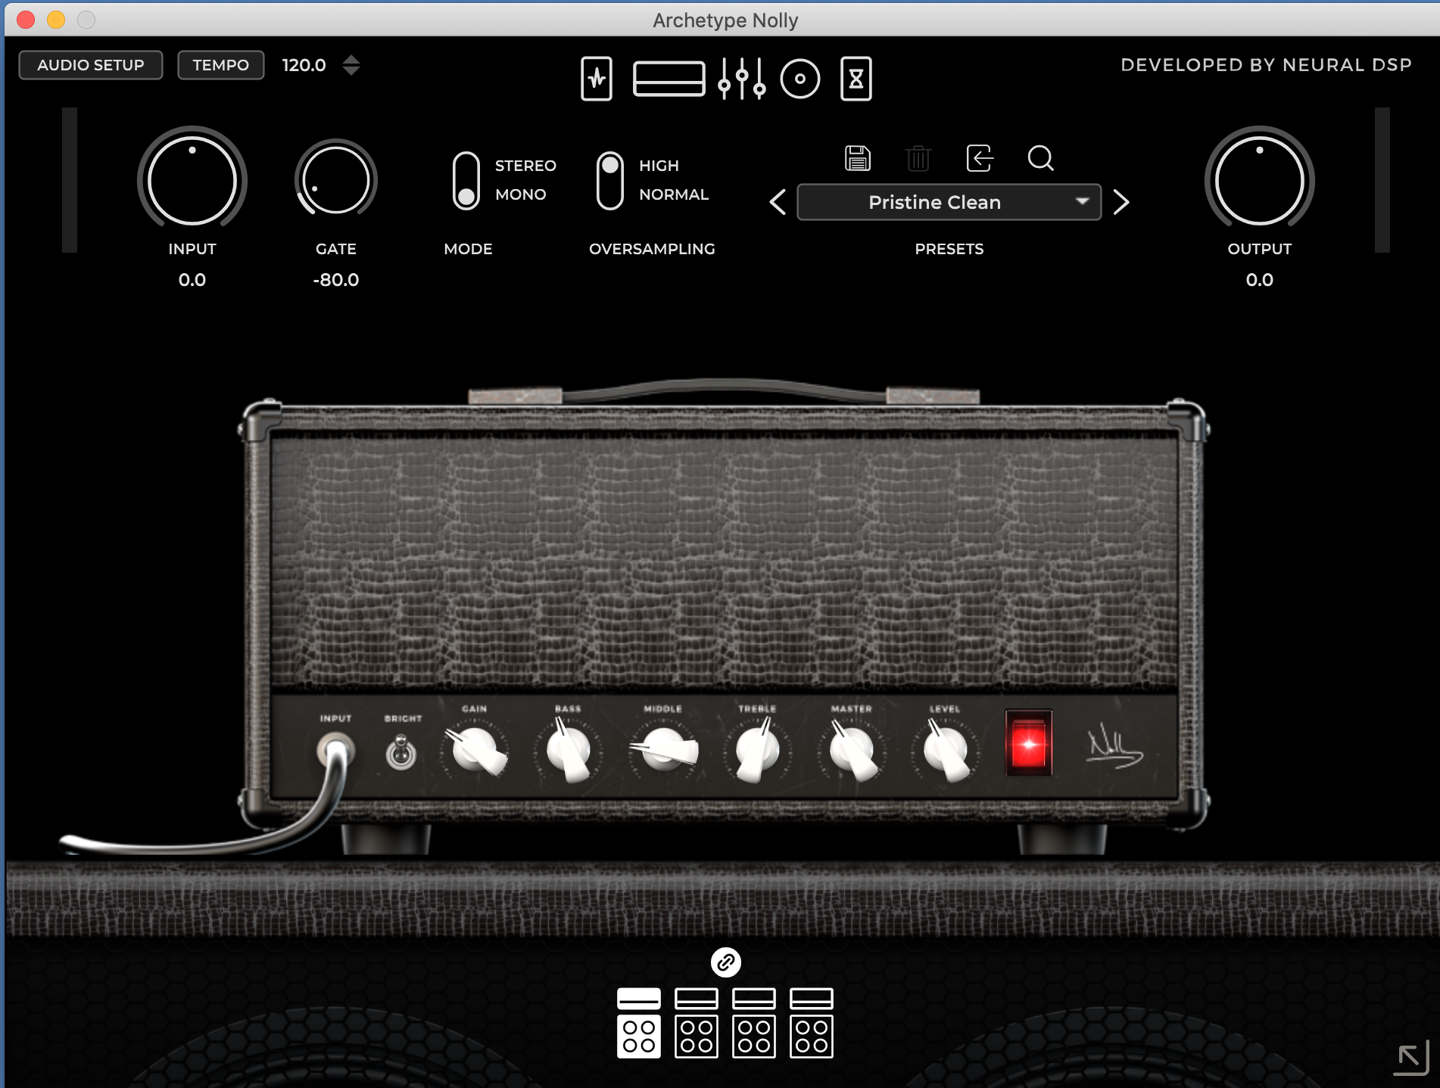Click the amp Gain knob
The width and height of the screenshot is (1440, 1088).
click(x=476, y=750)
